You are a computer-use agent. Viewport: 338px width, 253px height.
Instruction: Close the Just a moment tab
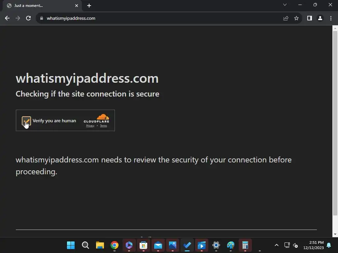(x=77, y=6)
